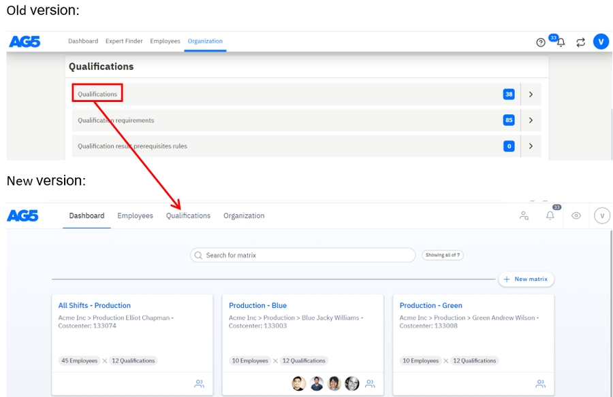Open the Production - Blue matrix link
This screenshot has height=397, width=613.
pyautogui.click(x=257, y=306)
